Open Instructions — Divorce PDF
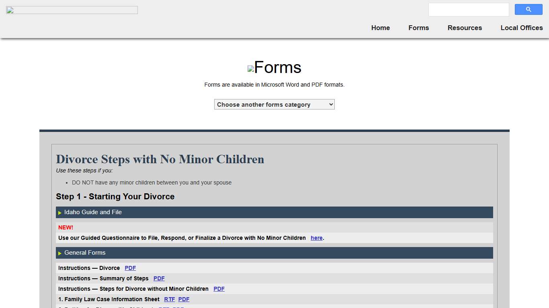This screenshot has width=549, height=308. [x=130, y=268]
